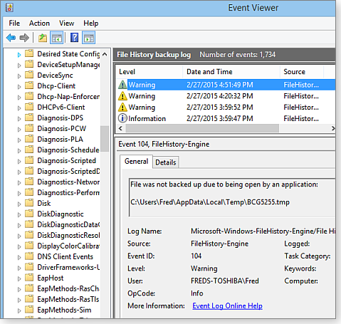Click the tree pane vertical scrollbar thumb
This screenshot has height=324, width=341.
point(105,139)
